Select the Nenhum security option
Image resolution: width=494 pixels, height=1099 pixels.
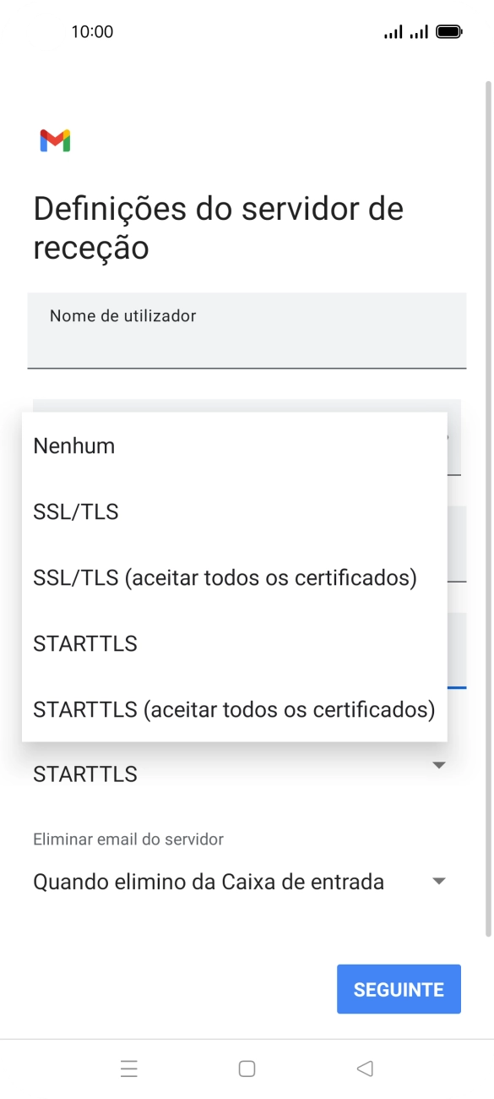(73, 446)
